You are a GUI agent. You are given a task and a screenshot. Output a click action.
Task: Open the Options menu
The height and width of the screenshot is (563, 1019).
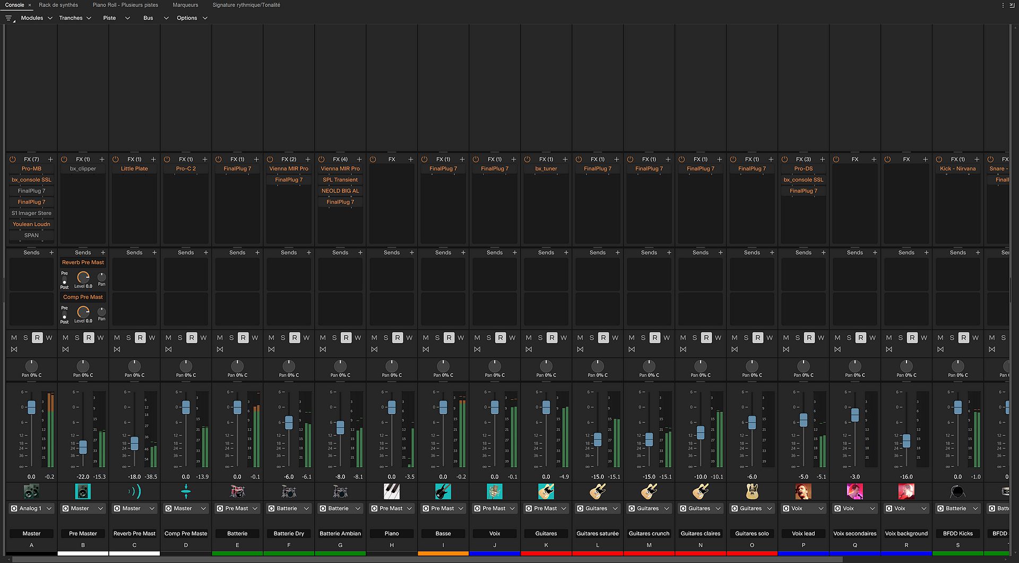point(187,17)
